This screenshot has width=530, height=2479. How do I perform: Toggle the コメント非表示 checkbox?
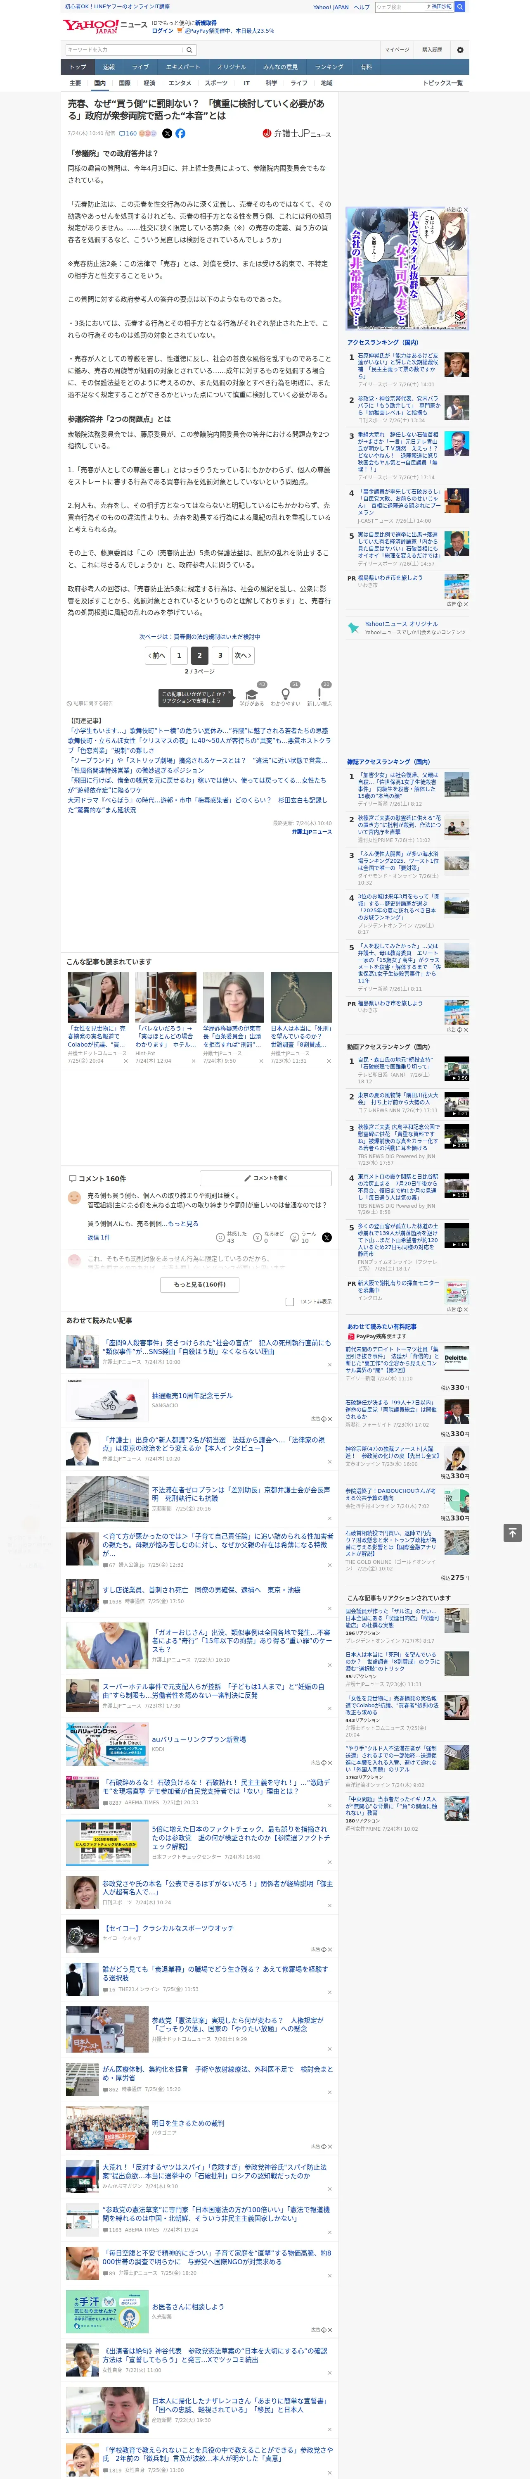[289, 1302]
